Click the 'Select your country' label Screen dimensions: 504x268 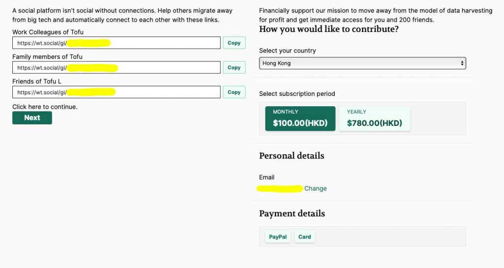287,51
